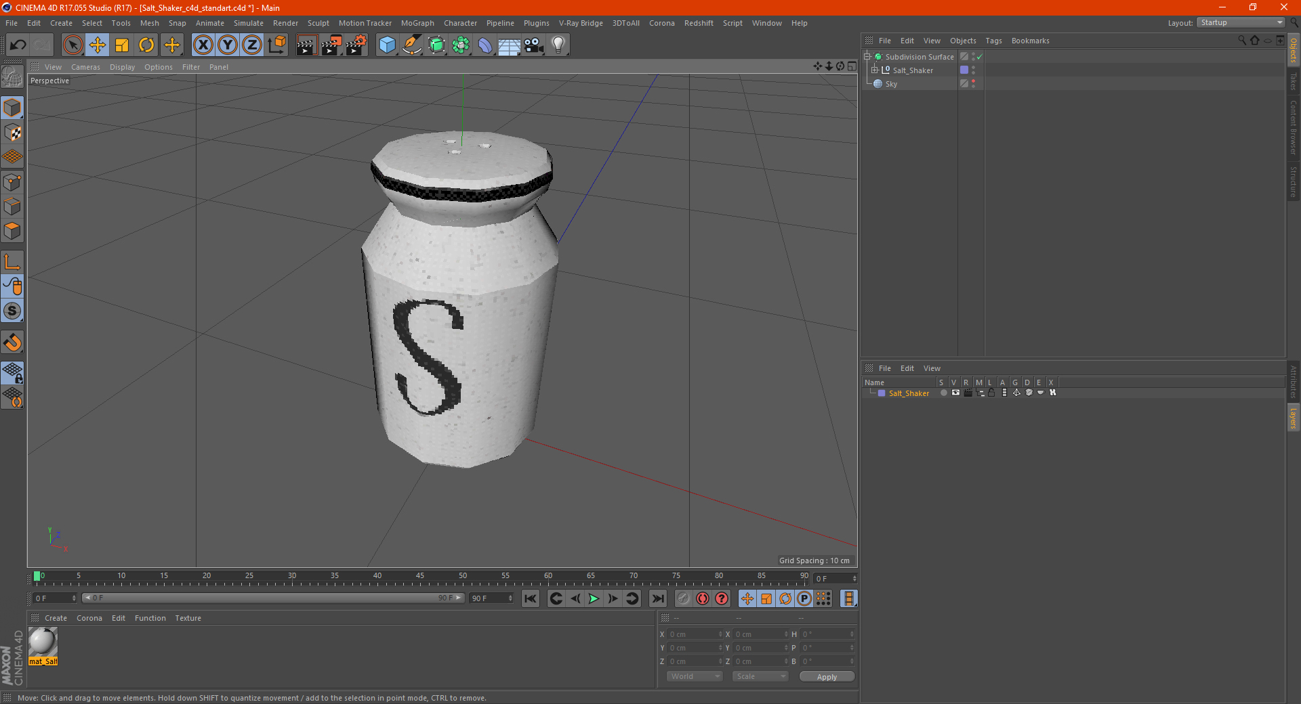The height and width of the screenshot is (704, 1301).
Task: Switch to Polygons mode
Action: (x=12, y=231)
